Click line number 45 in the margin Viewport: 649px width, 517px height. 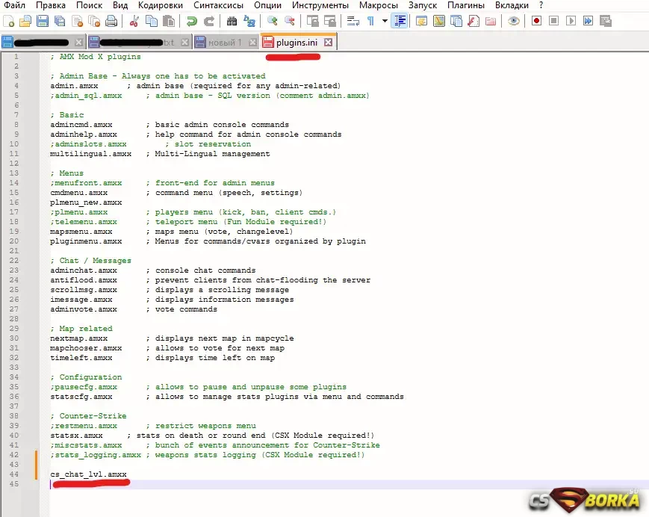coord(14,484)
